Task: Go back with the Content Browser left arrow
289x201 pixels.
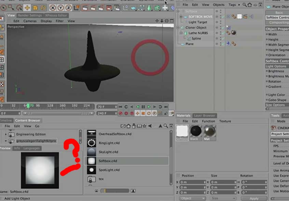Action: coord(150,126)
